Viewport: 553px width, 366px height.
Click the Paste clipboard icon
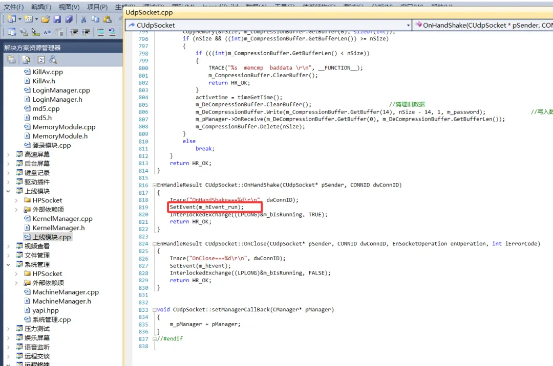[x=108, y=19]
